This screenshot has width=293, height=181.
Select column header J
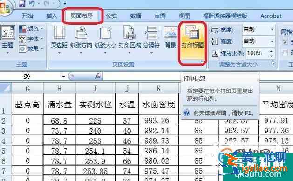point(127,88)
